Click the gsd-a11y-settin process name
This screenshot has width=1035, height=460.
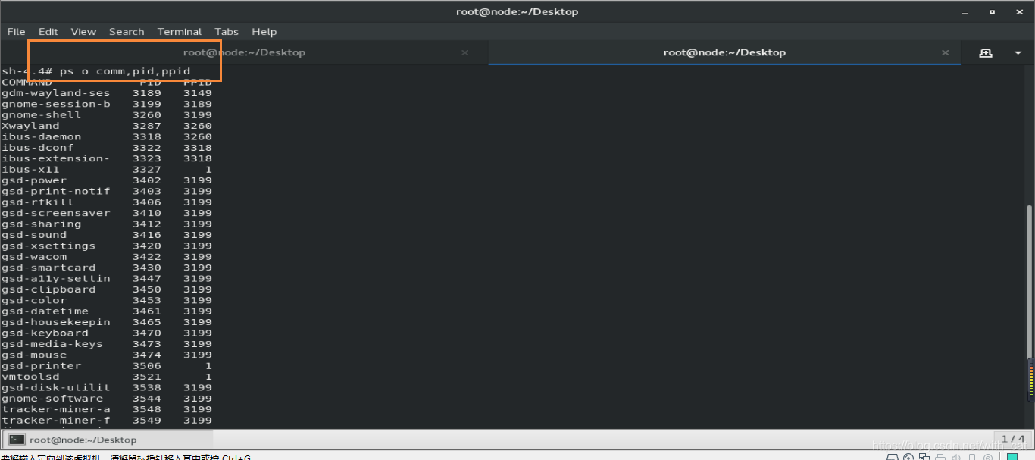click(56, 279)
